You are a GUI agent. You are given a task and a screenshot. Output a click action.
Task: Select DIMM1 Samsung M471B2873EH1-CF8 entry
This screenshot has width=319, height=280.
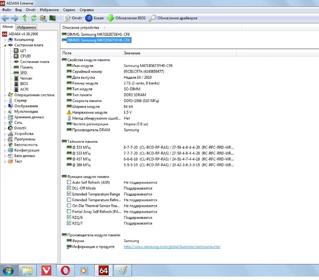click(98, 34)
